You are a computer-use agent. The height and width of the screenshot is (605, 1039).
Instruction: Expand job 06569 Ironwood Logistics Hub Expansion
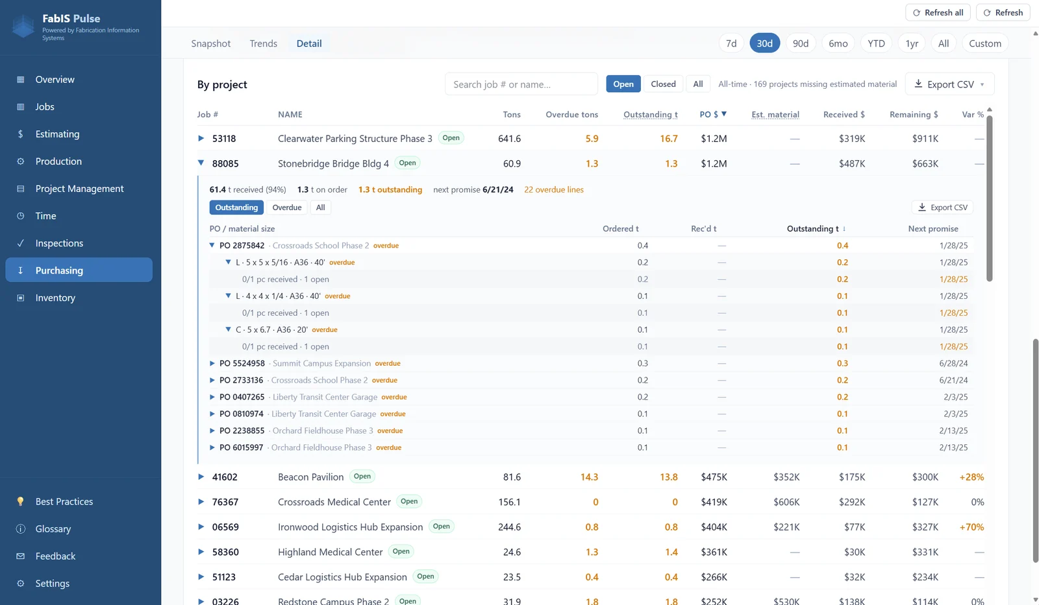201,527
